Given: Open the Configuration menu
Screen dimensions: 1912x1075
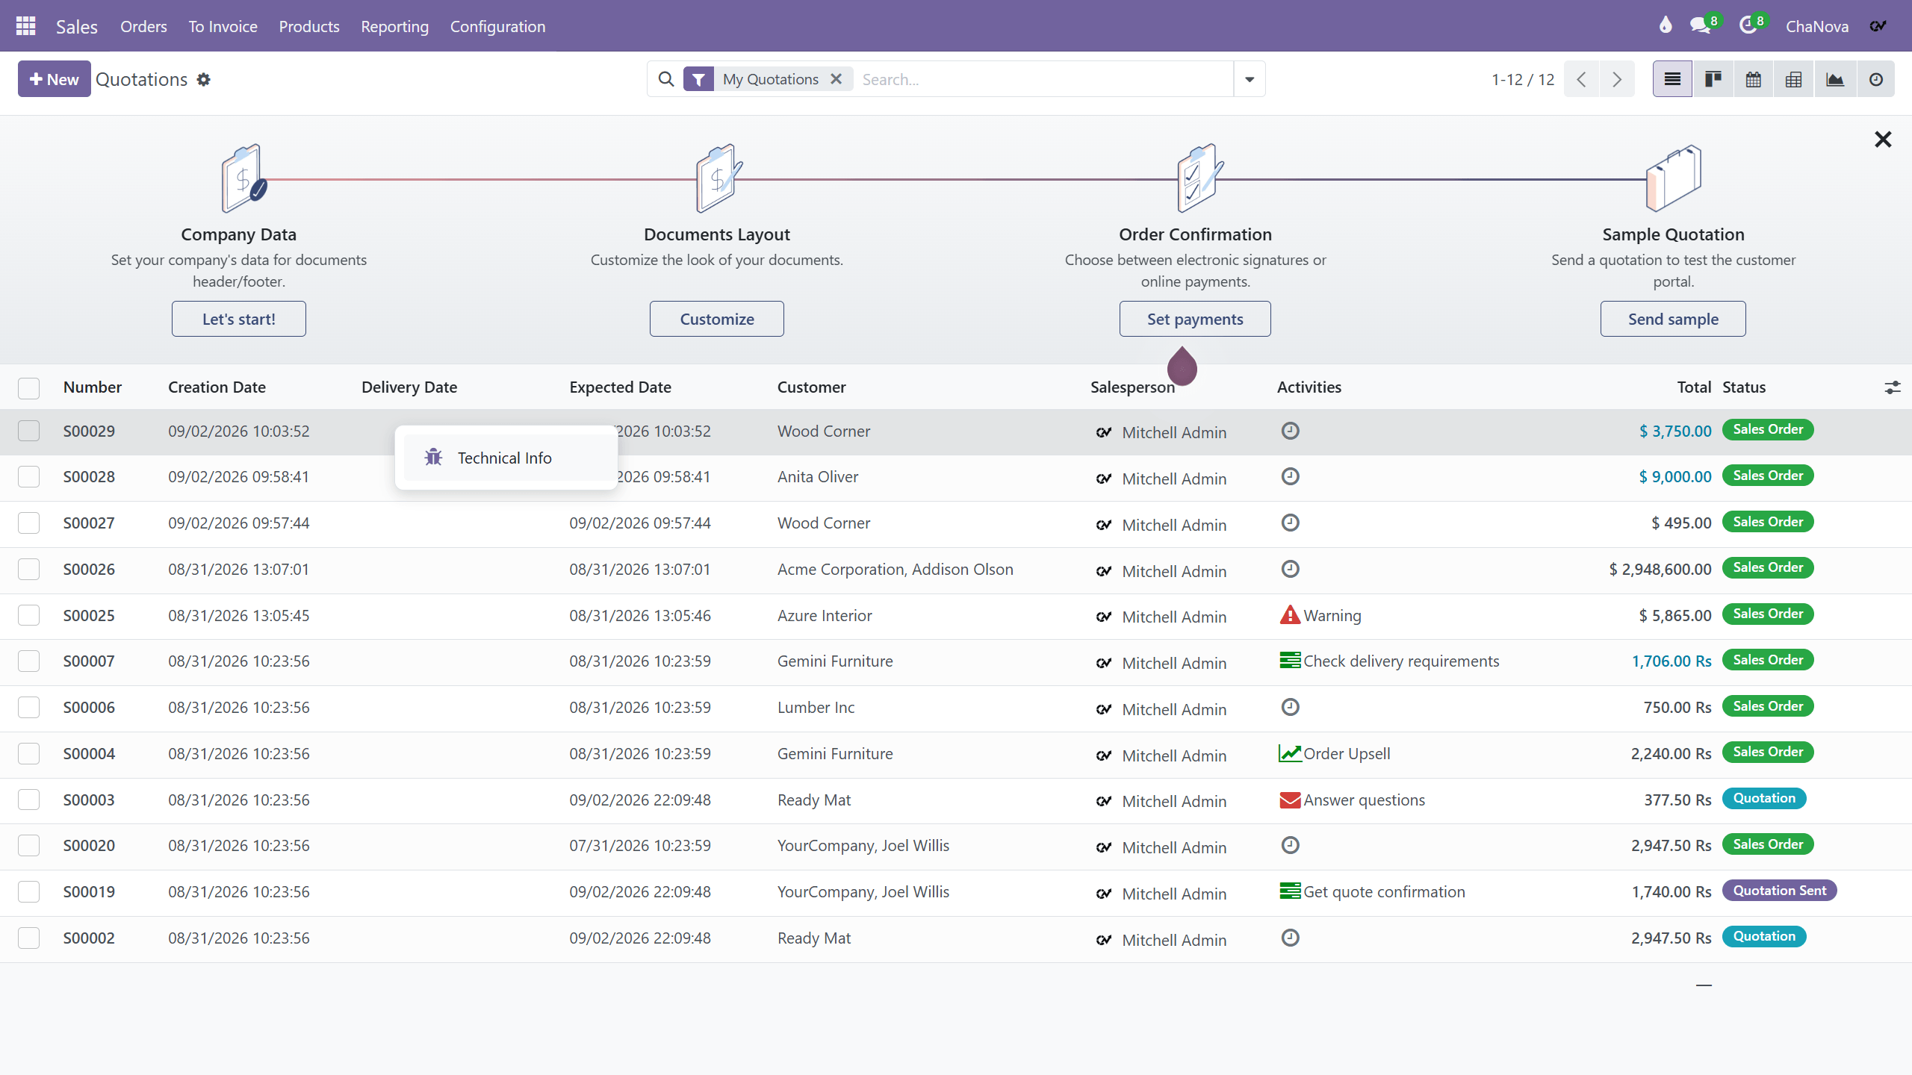Looking at the screenshot, I should tap(497, 26).
